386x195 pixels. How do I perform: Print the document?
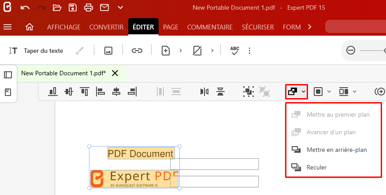coord(89,7)
